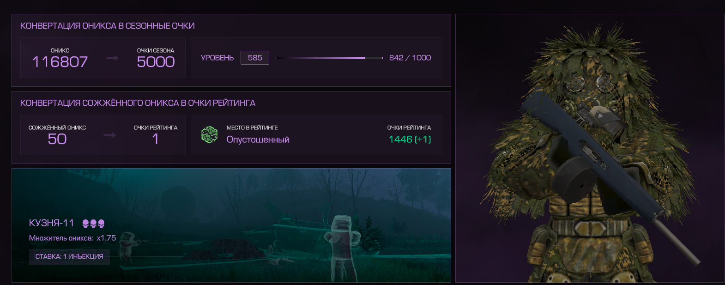Image resolution: width=725 pixels, height=285 pixels.
Task: Click the season points value 5000
Action: click(x=156, y=62)
